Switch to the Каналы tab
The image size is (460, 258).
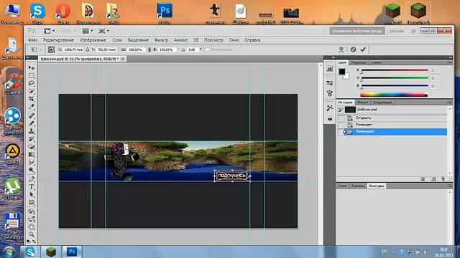point(358,186)
